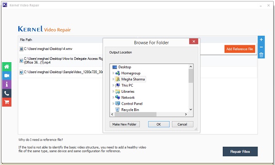Click the folder tree scroll up arrow
The image size is (275, 165).
[191, 67]
